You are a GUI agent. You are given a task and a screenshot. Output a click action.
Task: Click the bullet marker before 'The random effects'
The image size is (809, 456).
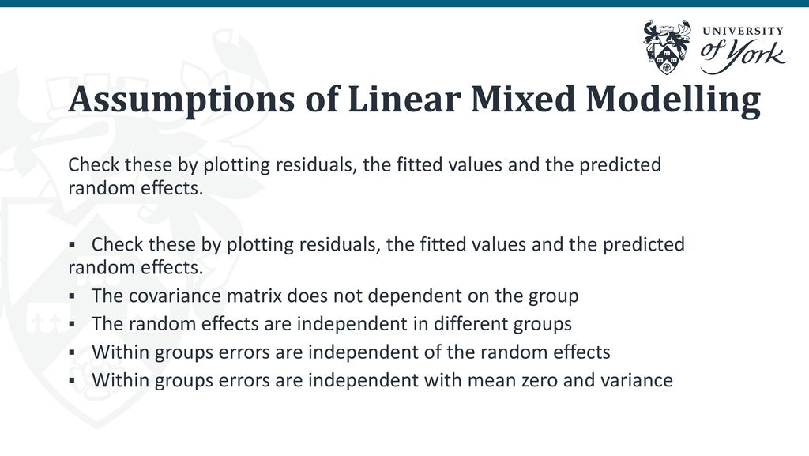72,324
